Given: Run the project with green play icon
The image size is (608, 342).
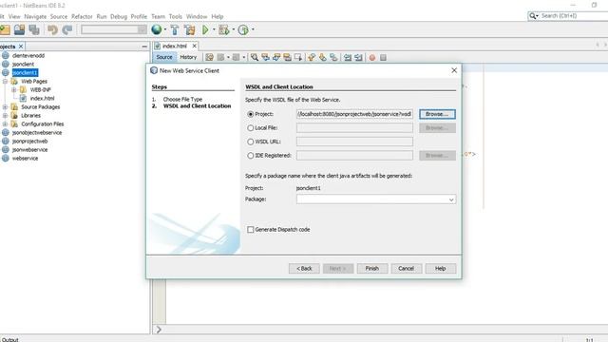Looking at the screenshot, I should 205,29.
